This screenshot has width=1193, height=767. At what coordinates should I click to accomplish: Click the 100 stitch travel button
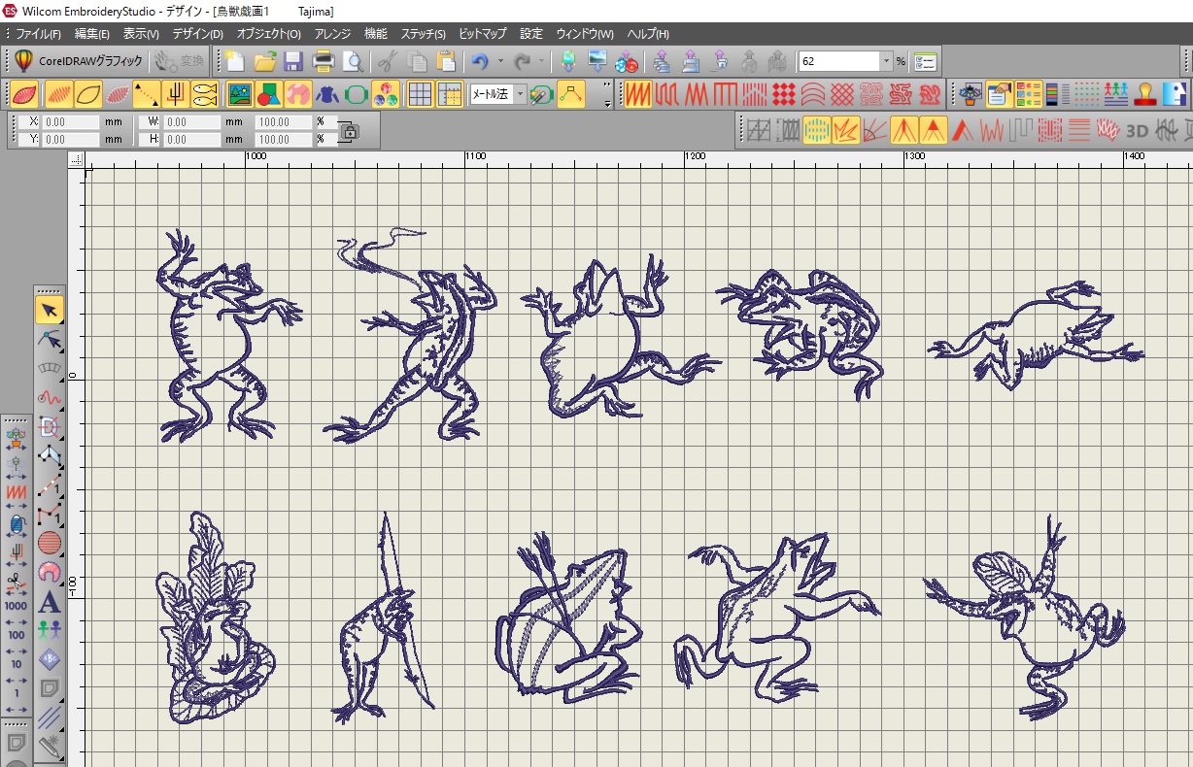16,634
